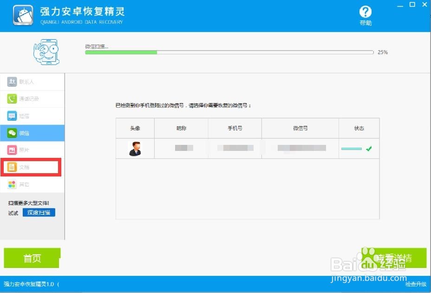Click the 状态 column header
Screen dimensions: 431x293
tap(359, 128)
